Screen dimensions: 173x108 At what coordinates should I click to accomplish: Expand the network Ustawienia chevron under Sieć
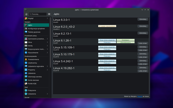(x=47, y=94)
